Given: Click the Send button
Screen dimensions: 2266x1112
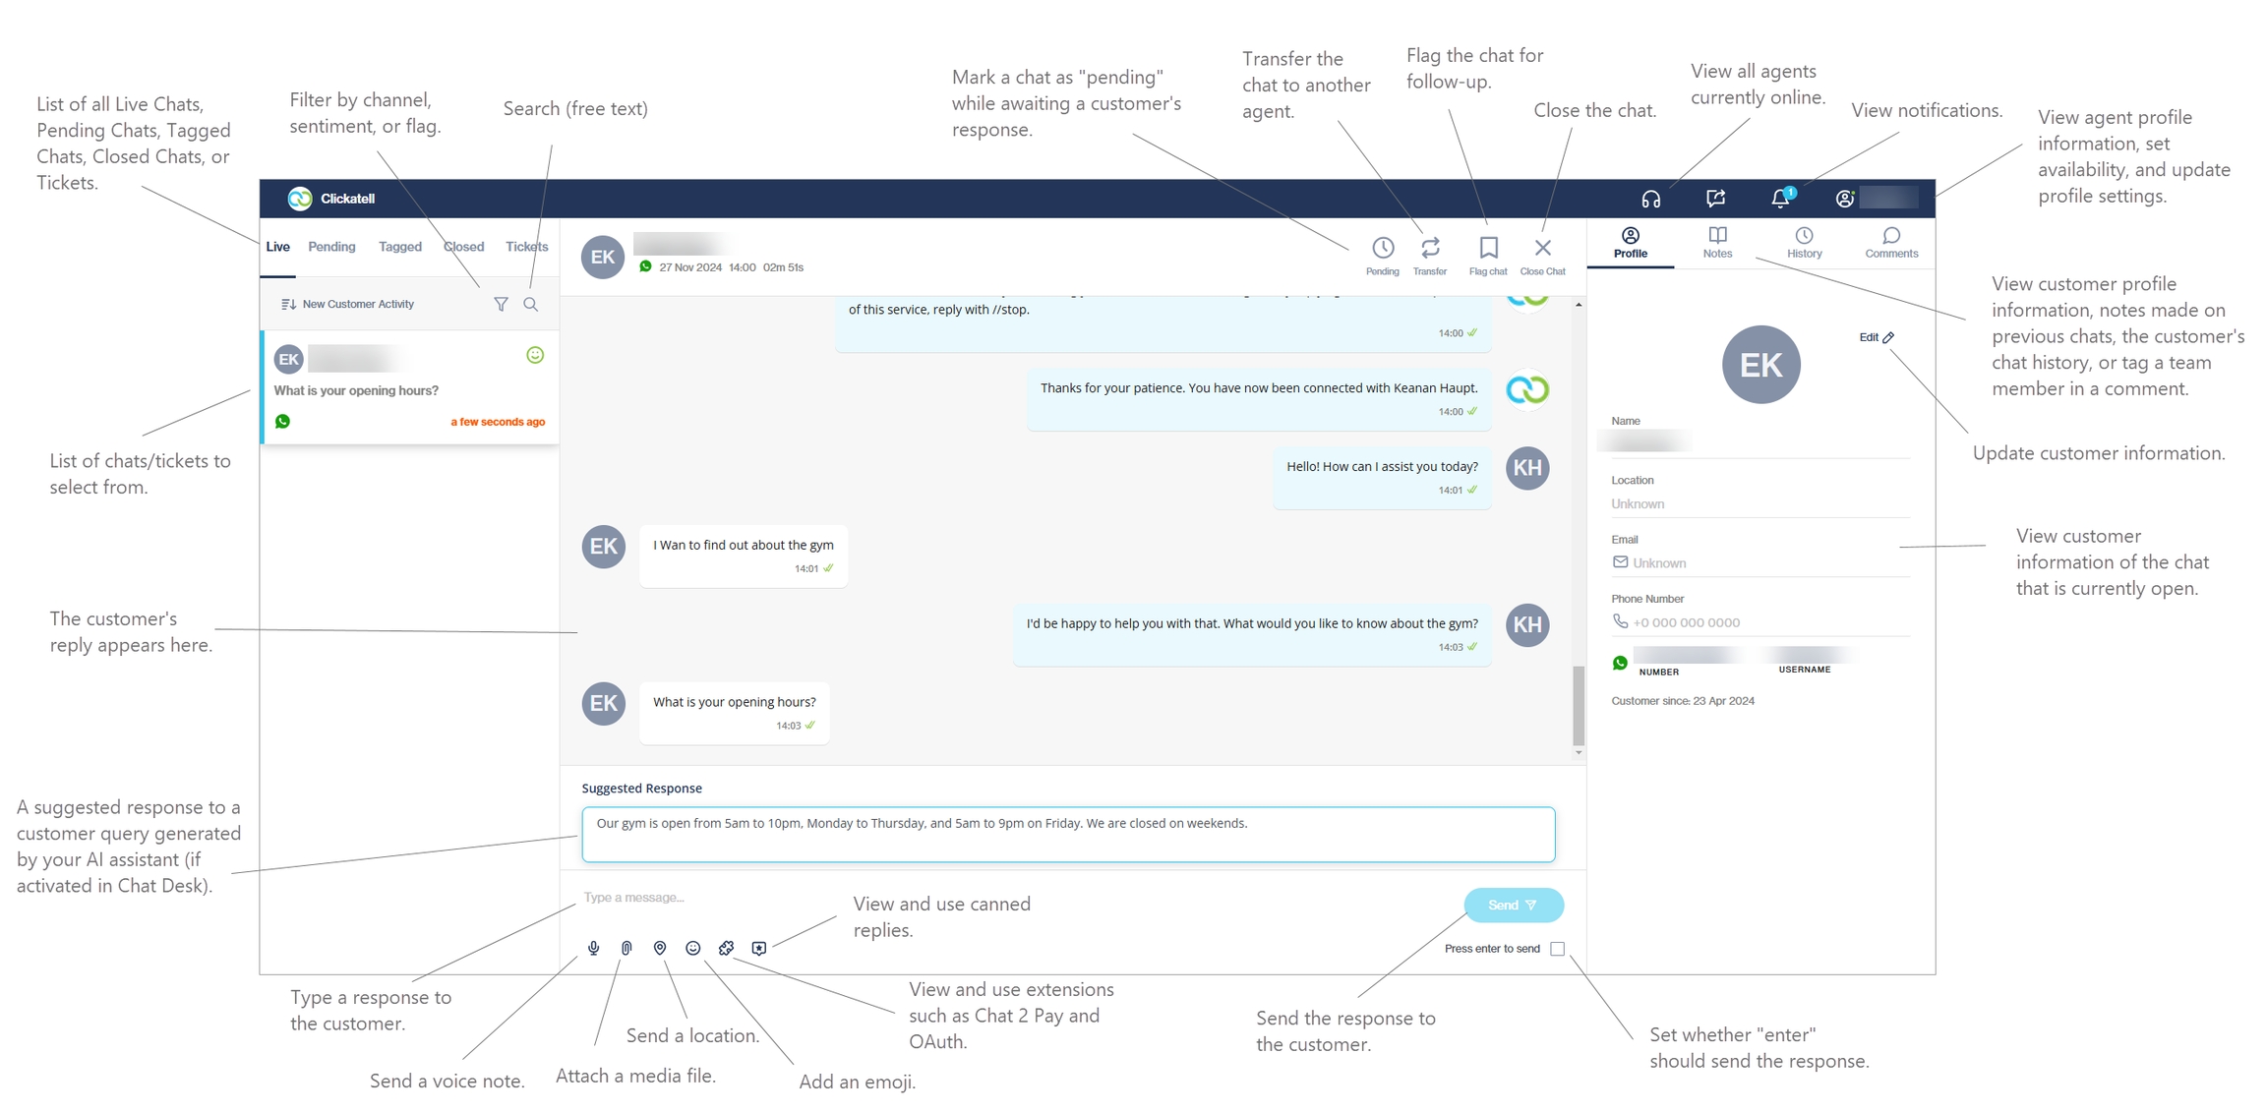Looking at the screenshot, I should pos(1513,905).
